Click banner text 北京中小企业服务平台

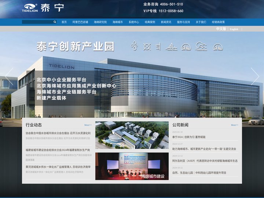click(x=62, y=80)
